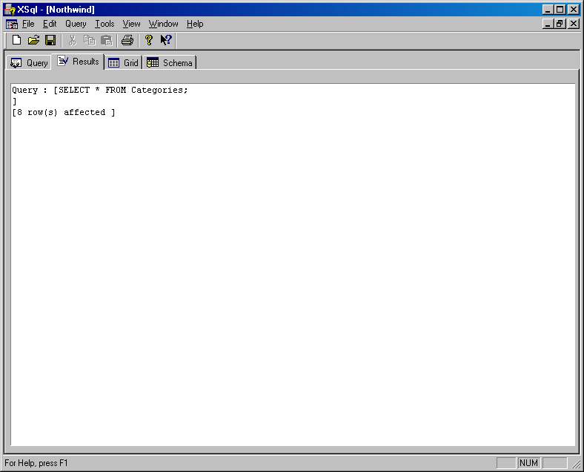584x472 pixels.
Task: Copy selection using toolbar icon
Action: [x=90, y=40]
